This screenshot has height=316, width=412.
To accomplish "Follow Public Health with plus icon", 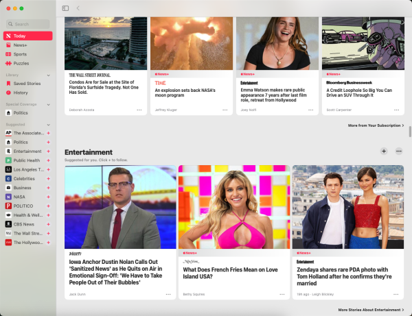I will click(48, 160).
